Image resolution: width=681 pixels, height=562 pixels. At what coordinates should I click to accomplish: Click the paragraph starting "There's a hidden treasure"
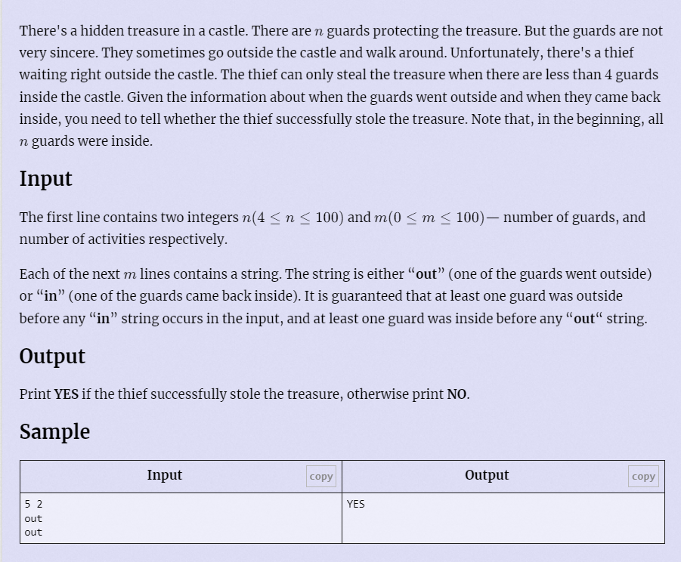coord(340,85)
